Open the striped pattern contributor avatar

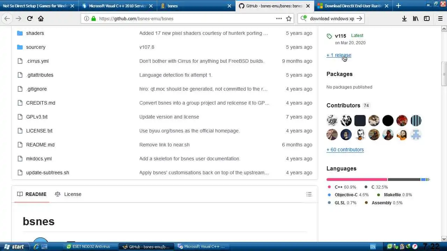[416, 121]
